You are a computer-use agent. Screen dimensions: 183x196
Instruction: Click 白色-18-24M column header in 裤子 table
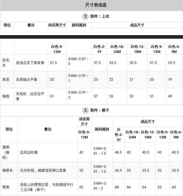(132, 135)
